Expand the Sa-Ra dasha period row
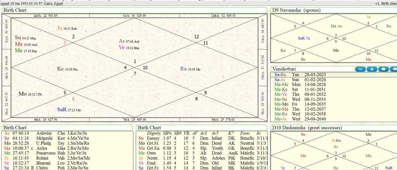The height and width of the screenshot is (170, 397). 299,75
